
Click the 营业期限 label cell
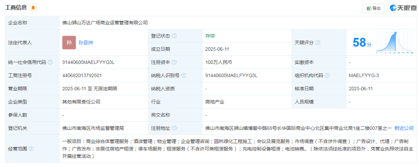(x=32, y=89)
